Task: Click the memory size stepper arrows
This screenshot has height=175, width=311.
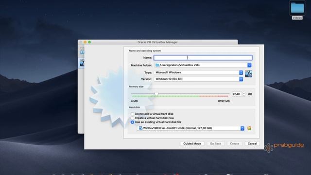Action: pyautogui.click(x=244, y=94)
